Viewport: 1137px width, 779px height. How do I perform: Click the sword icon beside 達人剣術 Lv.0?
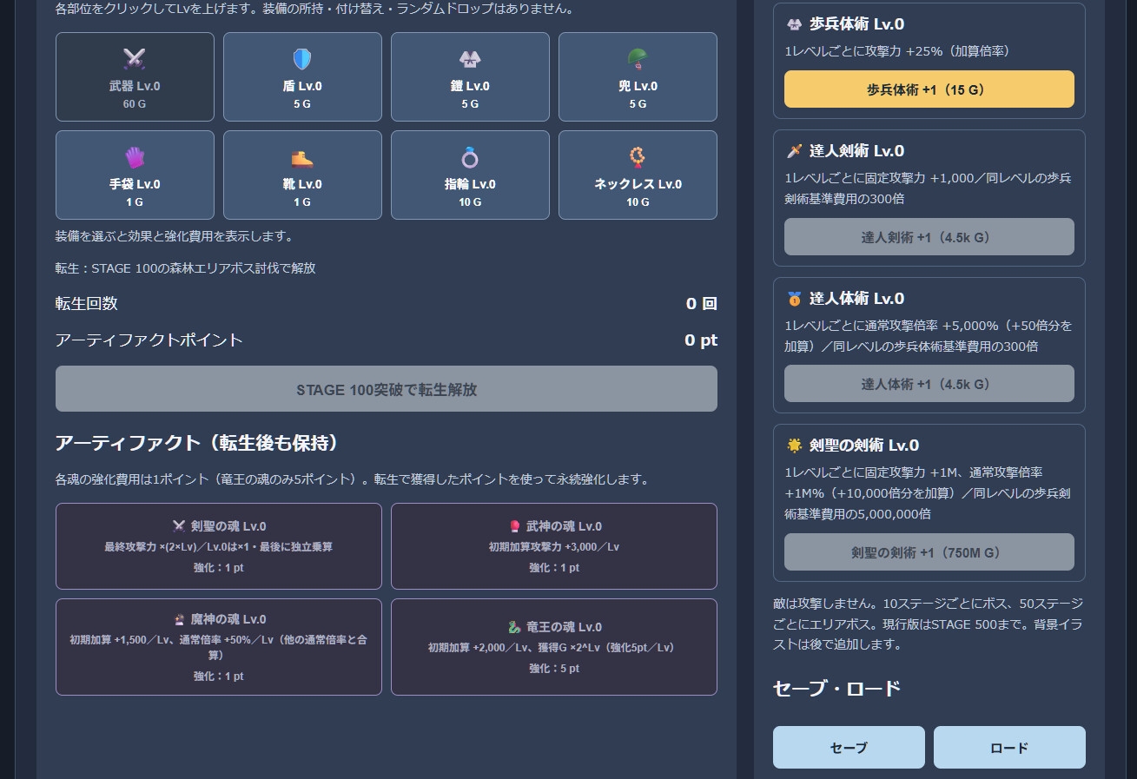click(794, 151)
